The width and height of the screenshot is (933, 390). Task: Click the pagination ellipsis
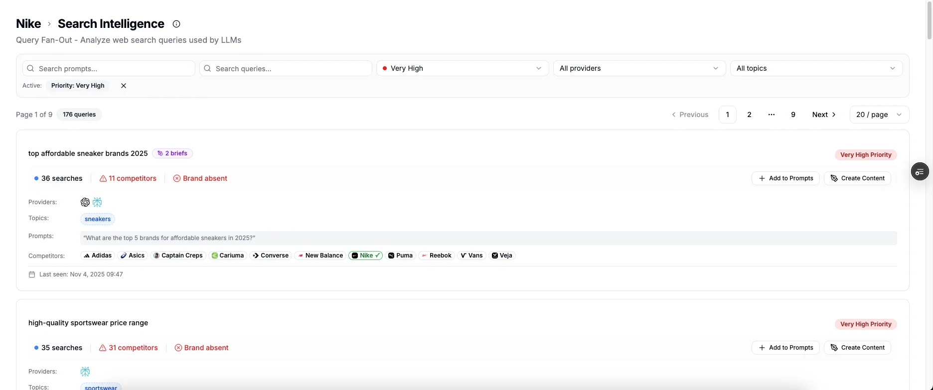(771, 115)
